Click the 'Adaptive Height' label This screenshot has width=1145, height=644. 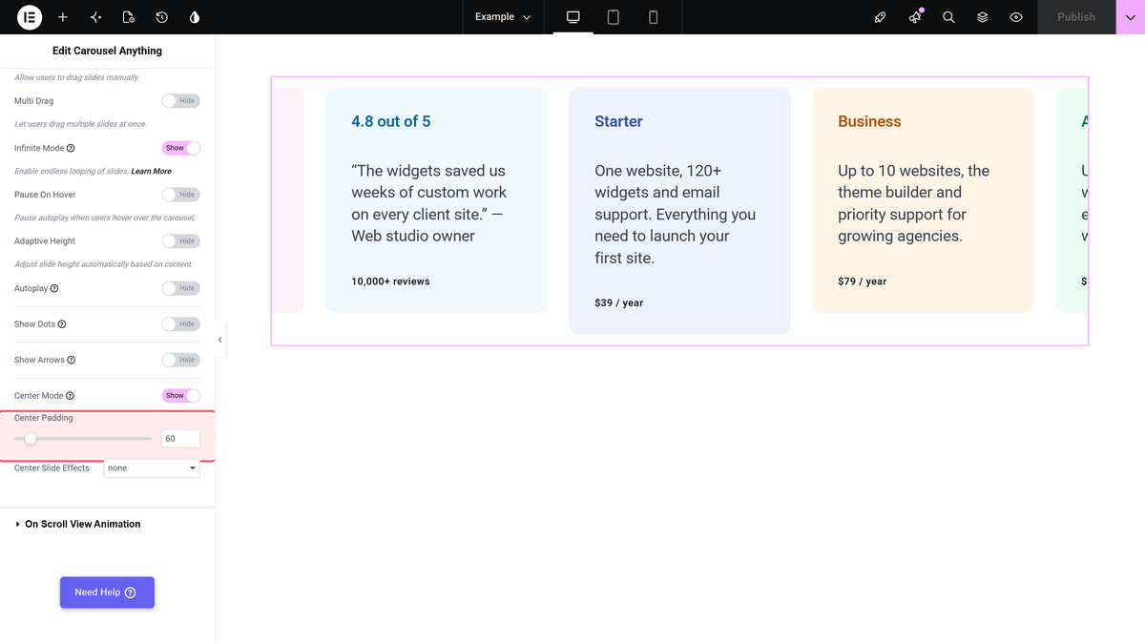(45, 241)
